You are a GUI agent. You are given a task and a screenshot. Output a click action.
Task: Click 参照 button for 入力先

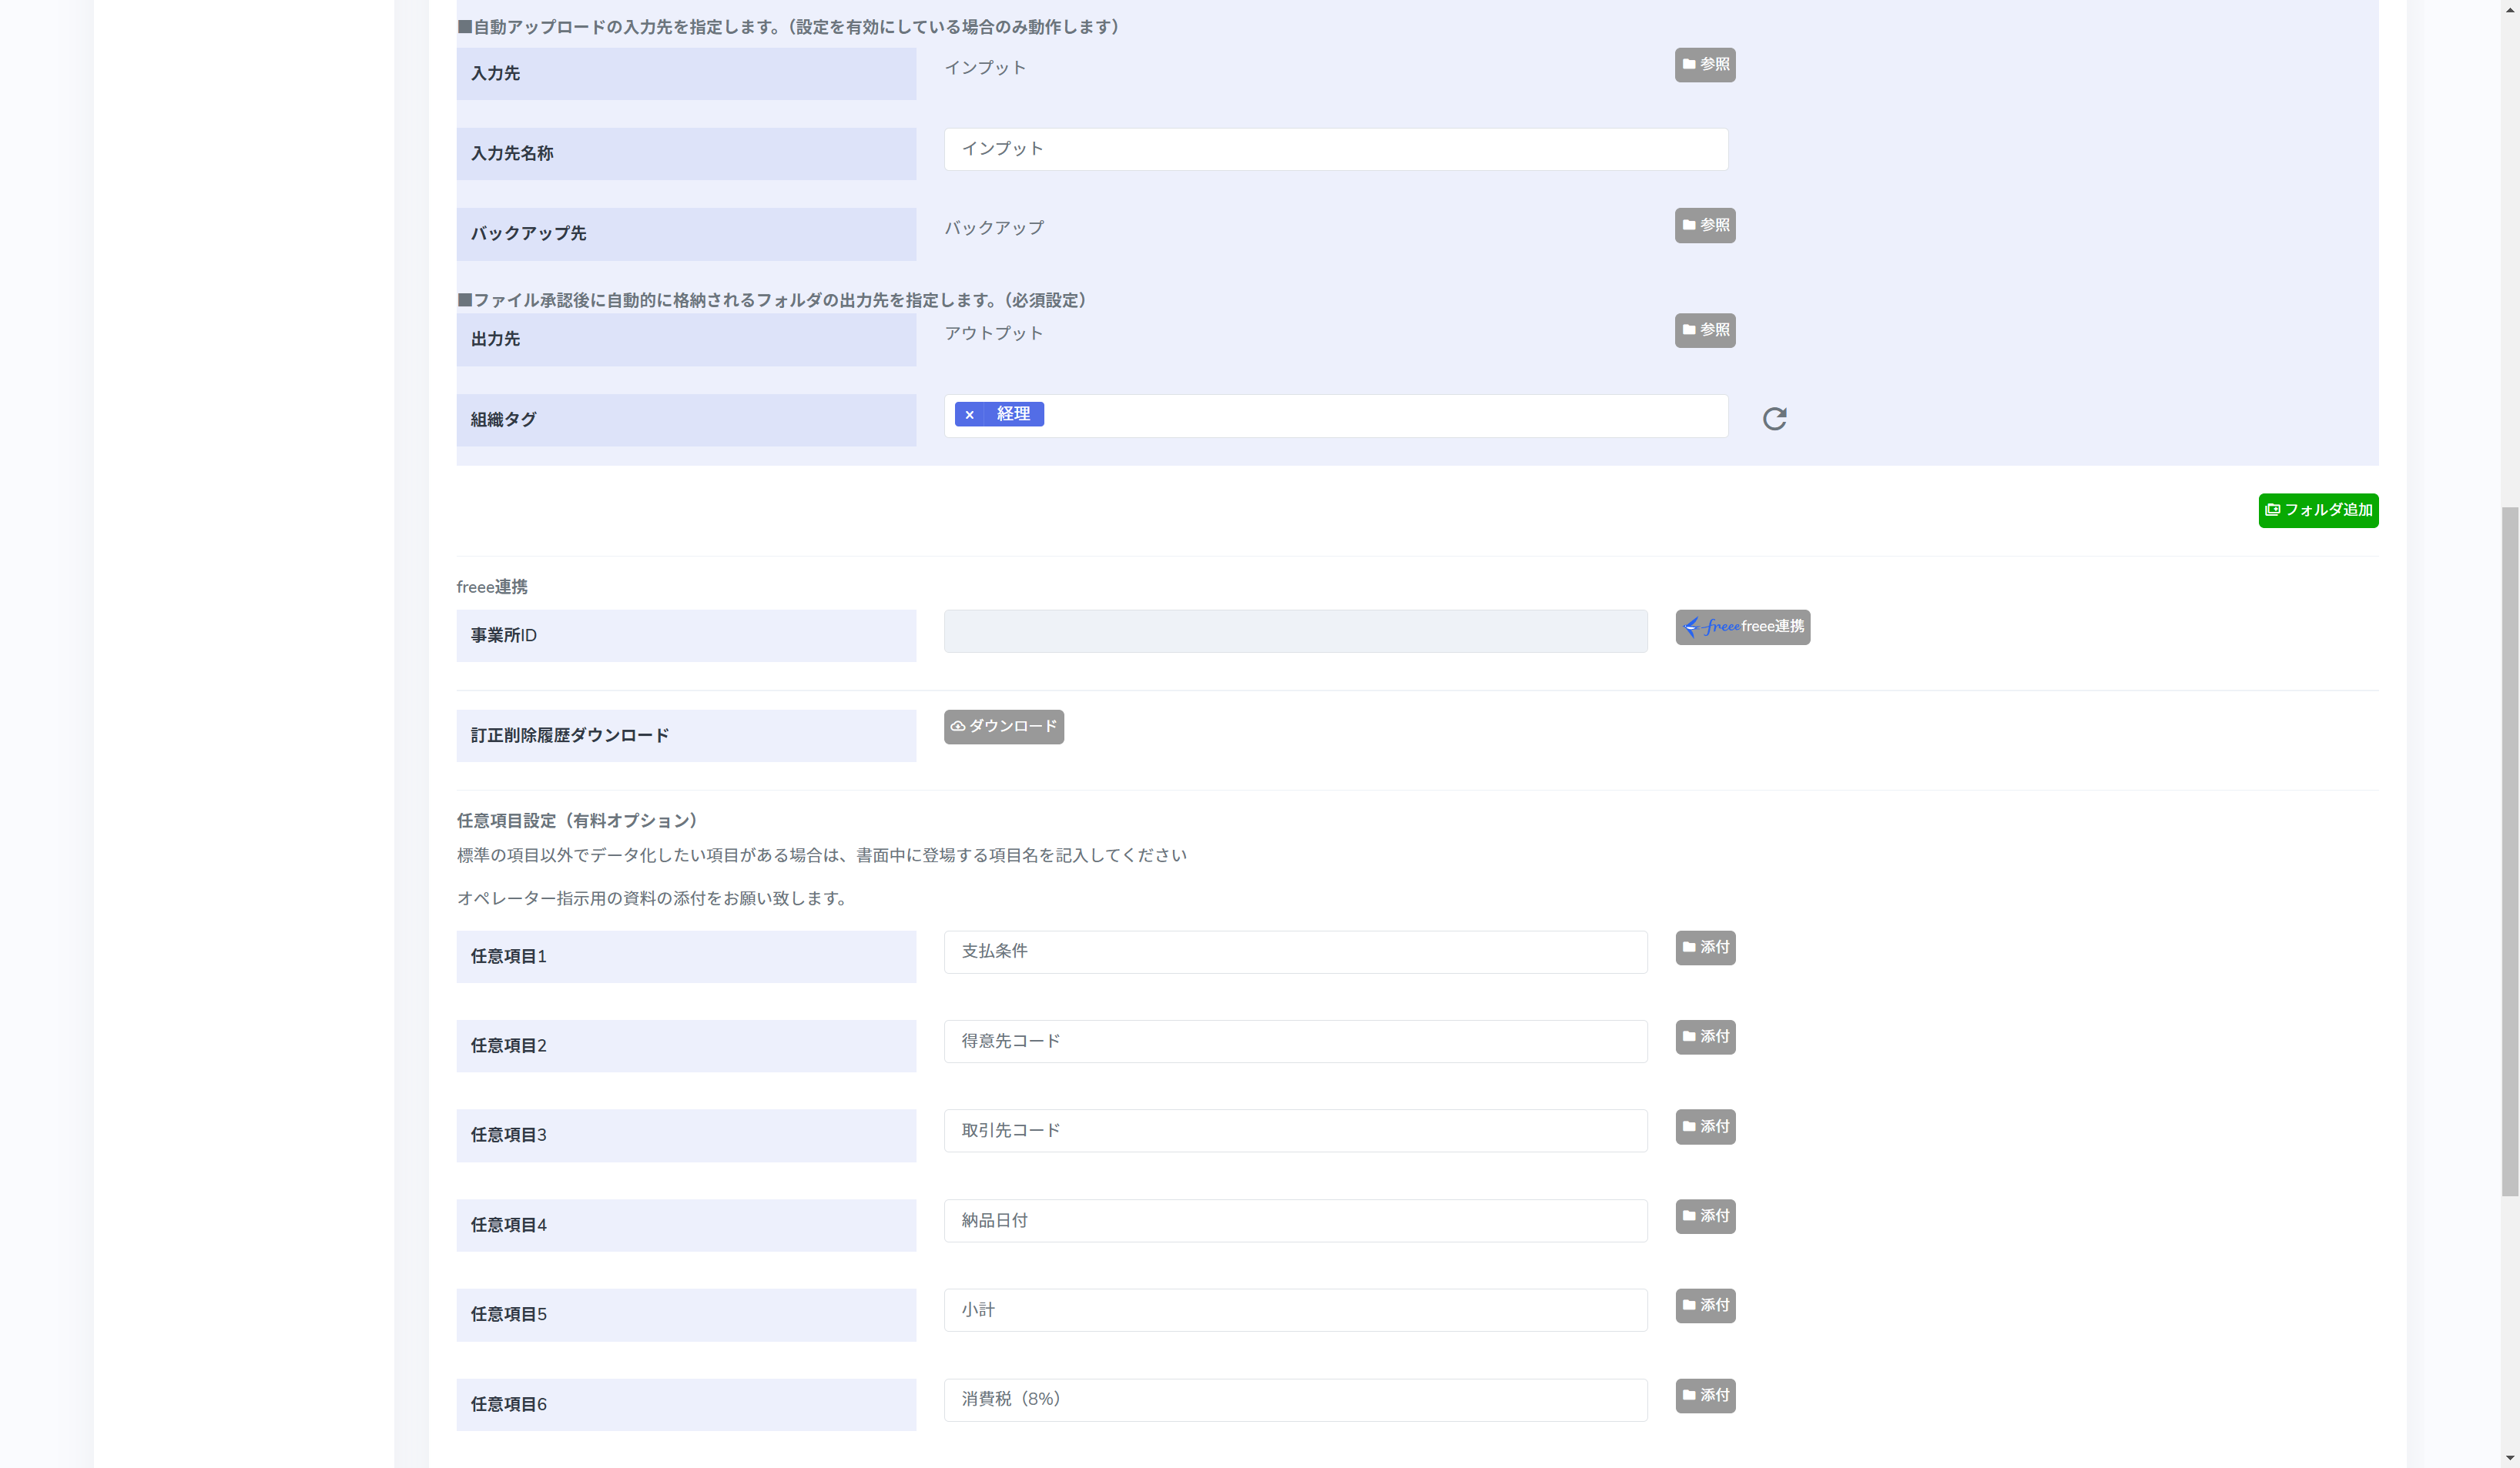[1705, 65]
